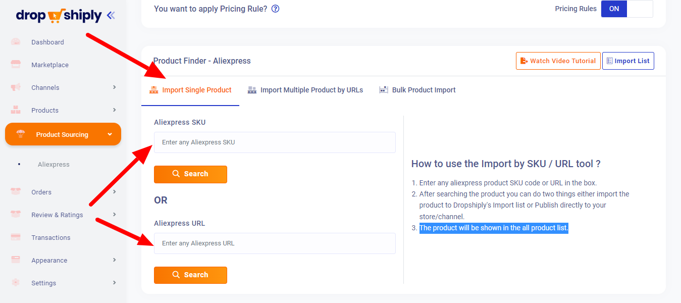Click the Dropshiply logo

click(x=59, y=16)
